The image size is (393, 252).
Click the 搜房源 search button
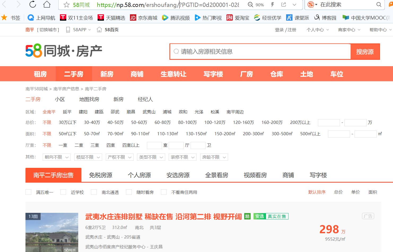365,52
